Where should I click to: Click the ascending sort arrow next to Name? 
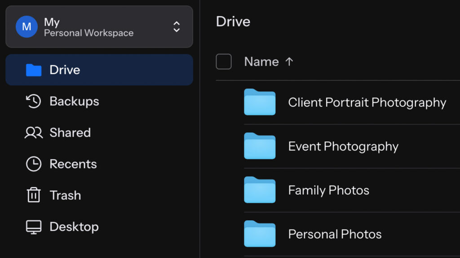pyautogui.click(x=289, y=61)
